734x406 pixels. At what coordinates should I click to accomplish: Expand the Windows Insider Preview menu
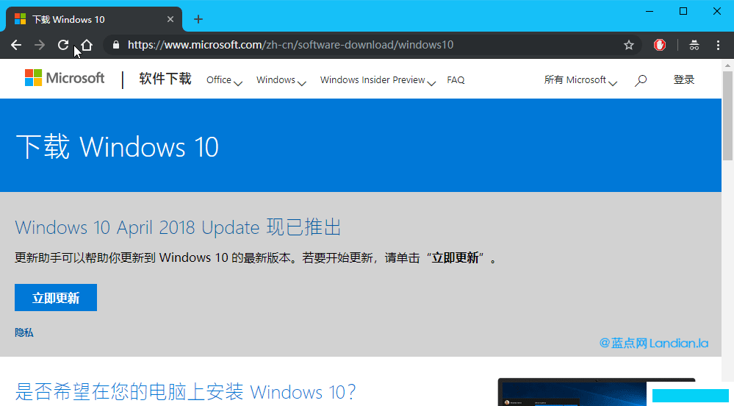point(378,80)
